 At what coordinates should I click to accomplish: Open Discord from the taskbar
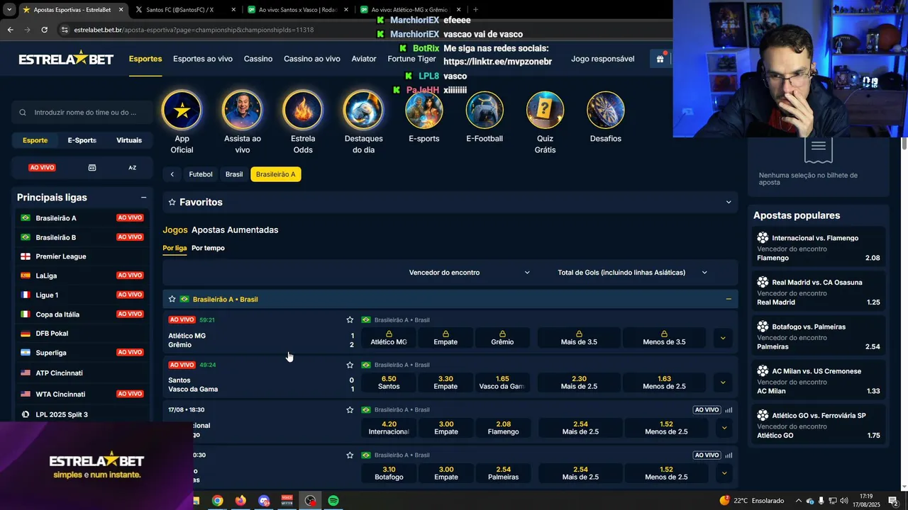(x=264, y=501)
